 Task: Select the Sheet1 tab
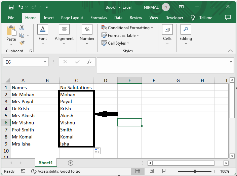tap(46, 163)
